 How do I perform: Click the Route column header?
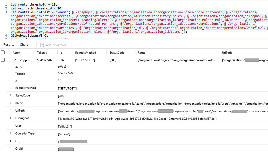(x=141, y=53)
